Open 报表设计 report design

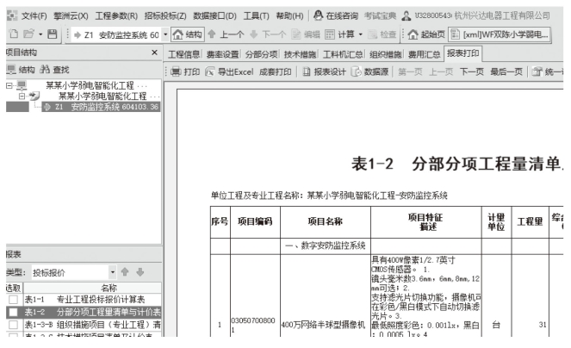324,71
